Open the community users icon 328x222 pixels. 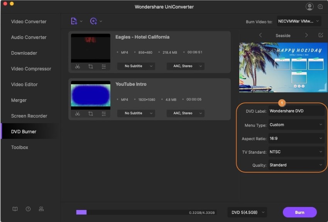click(x=41, y=209)
